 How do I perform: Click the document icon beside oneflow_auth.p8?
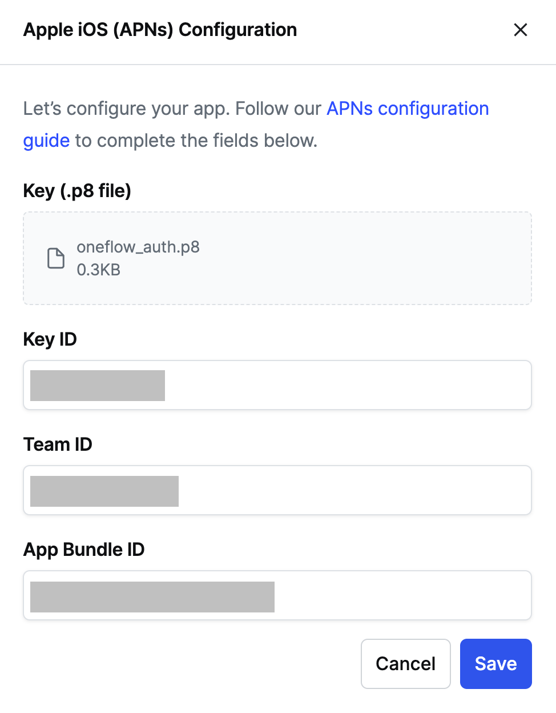point(56,258)
